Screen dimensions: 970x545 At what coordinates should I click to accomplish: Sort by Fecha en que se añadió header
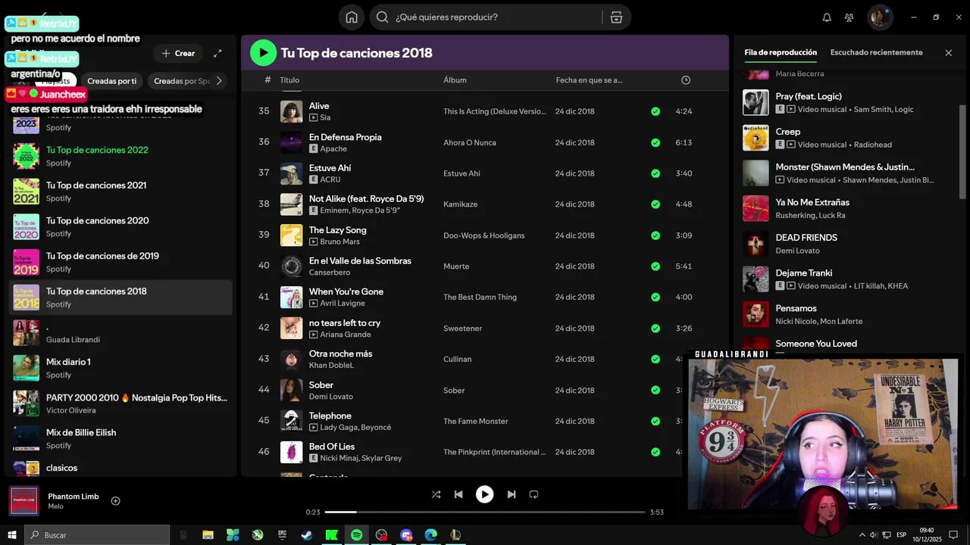point(589,80)
